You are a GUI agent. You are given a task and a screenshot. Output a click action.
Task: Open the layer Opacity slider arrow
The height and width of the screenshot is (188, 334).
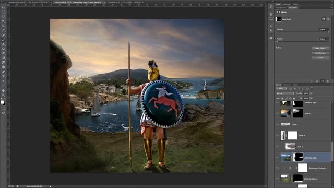(311, 93)
